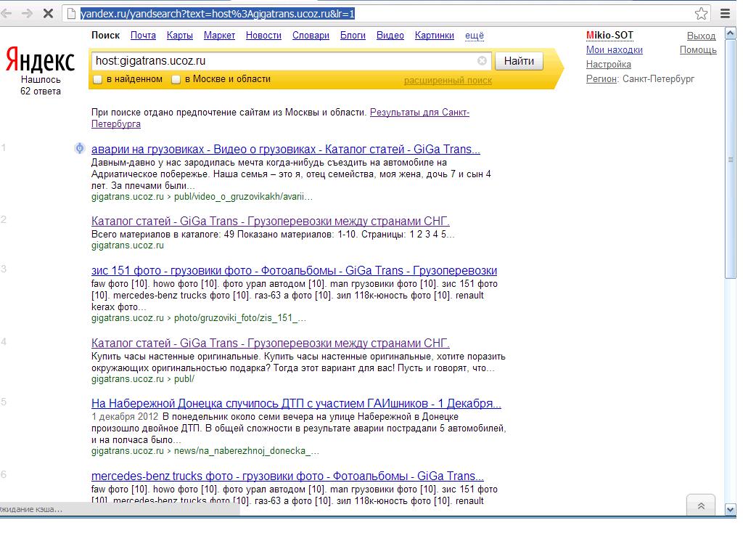Click the browser address bar URL
This screenshot has height=536, width=743.
[x=218, y=14]
